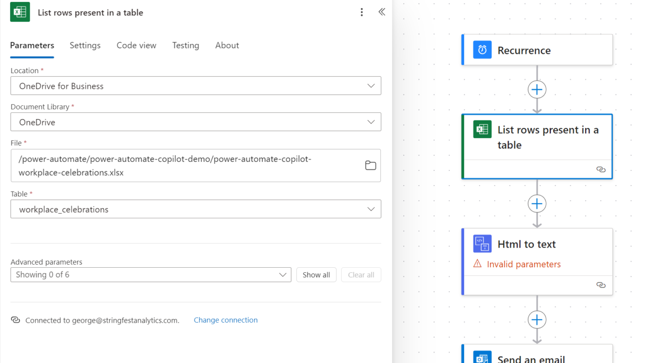Click the Change connection link

225,320
